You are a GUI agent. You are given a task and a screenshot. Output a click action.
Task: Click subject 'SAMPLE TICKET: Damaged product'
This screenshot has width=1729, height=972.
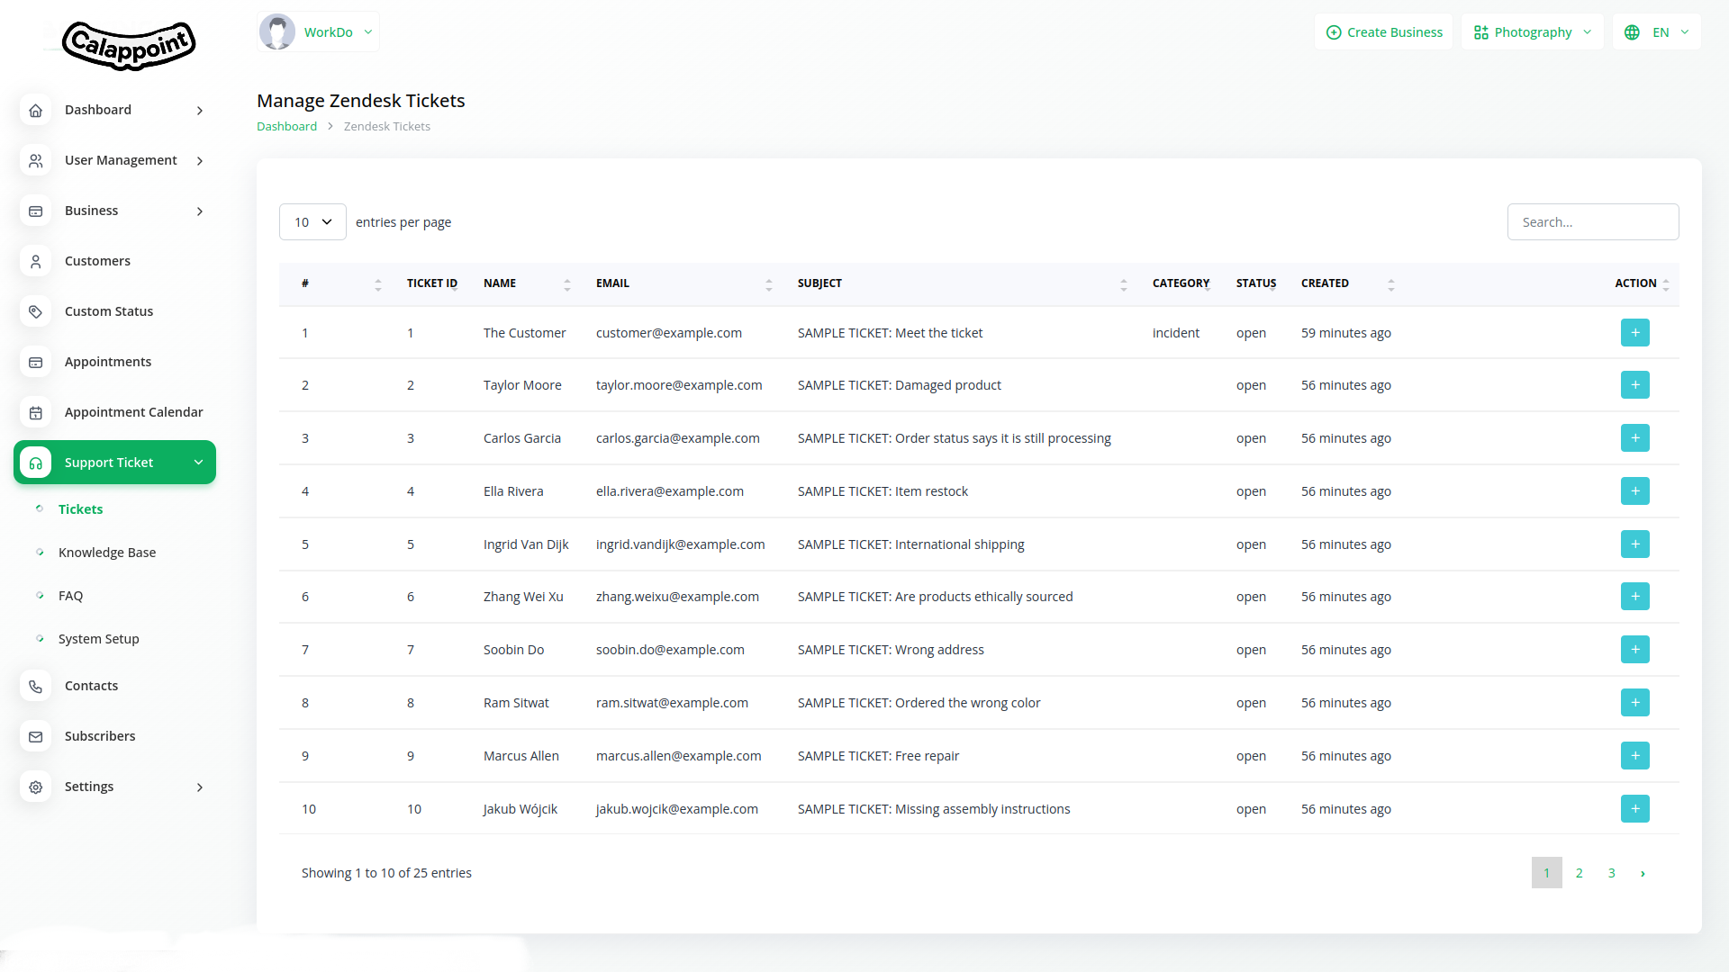click(x=899, y=385)
